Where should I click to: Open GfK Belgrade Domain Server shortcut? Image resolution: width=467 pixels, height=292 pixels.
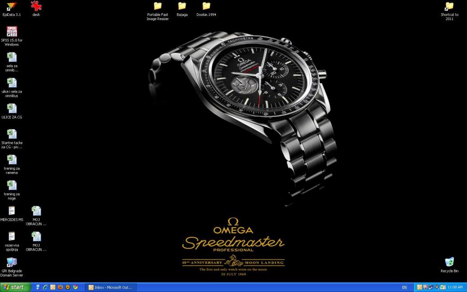tap(11, 262)
